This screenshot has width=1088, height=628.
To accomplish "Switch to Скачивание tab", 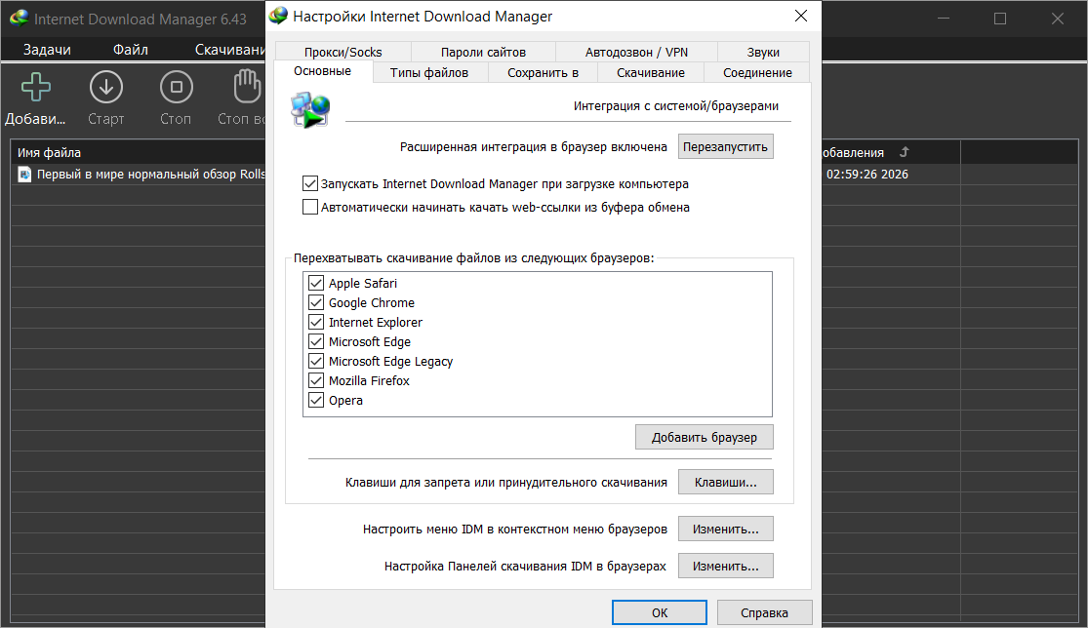I will pyautogui.click(x=651, y=73).
